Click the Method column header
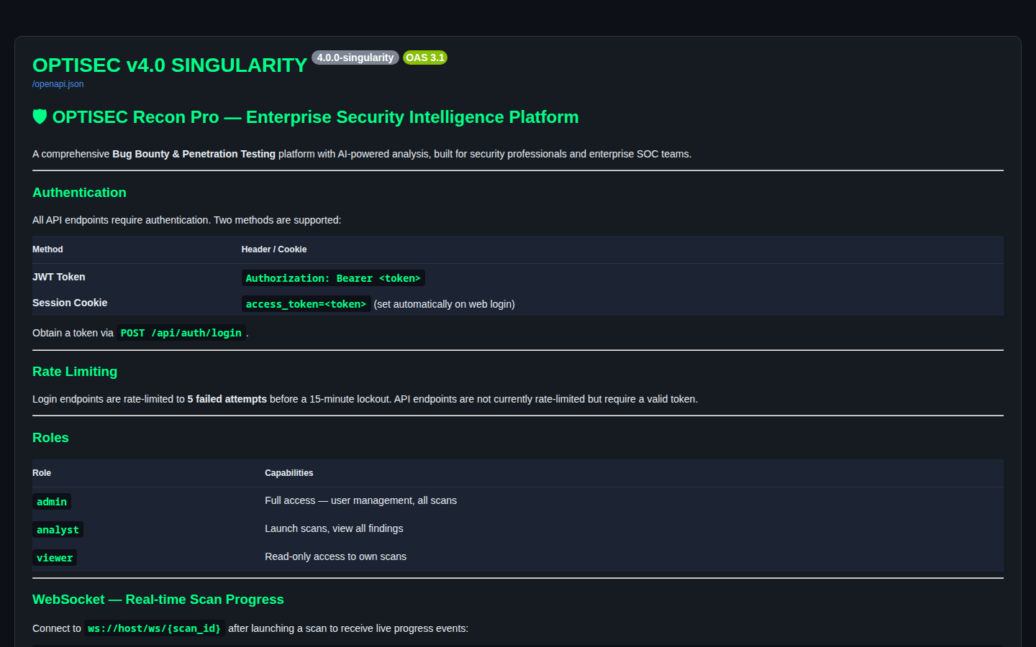 (47, 249)
